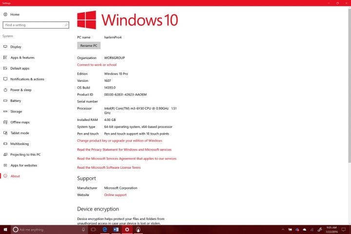Click Connect to work or school link
This screenshot has height=234, width=351.
point(97,65)
